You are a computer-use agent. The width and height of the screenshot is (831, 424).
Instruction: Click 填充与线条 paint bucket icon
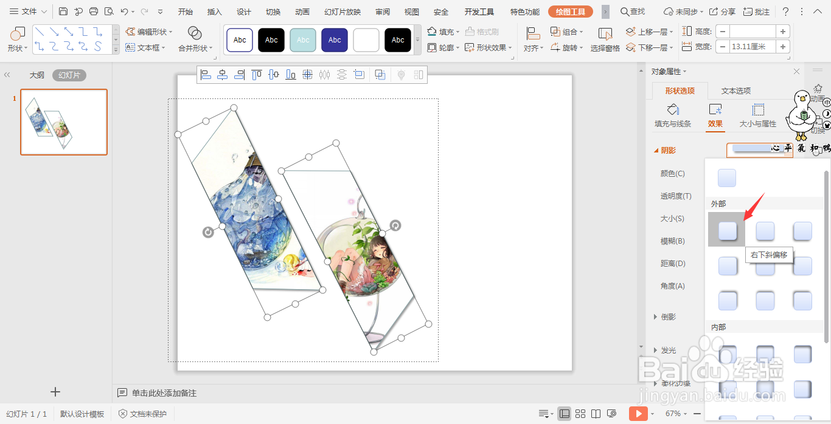click(673, 109)
